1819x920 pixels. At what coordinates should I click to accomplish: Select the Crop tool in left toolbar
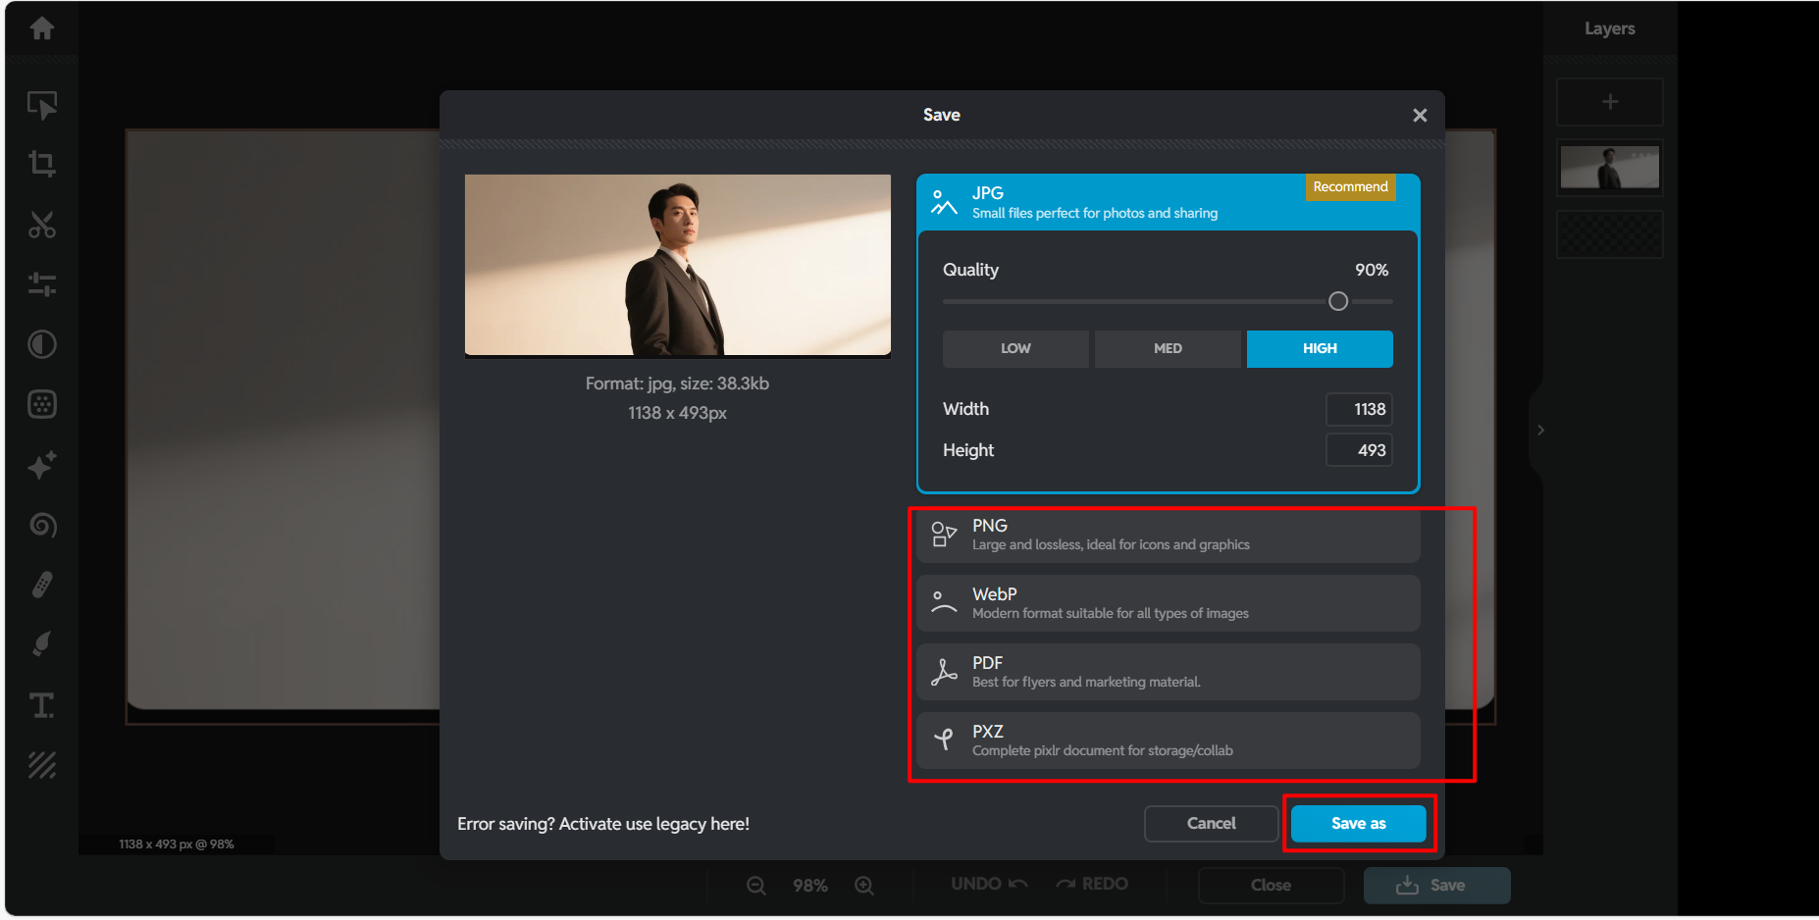click(42, 163)
